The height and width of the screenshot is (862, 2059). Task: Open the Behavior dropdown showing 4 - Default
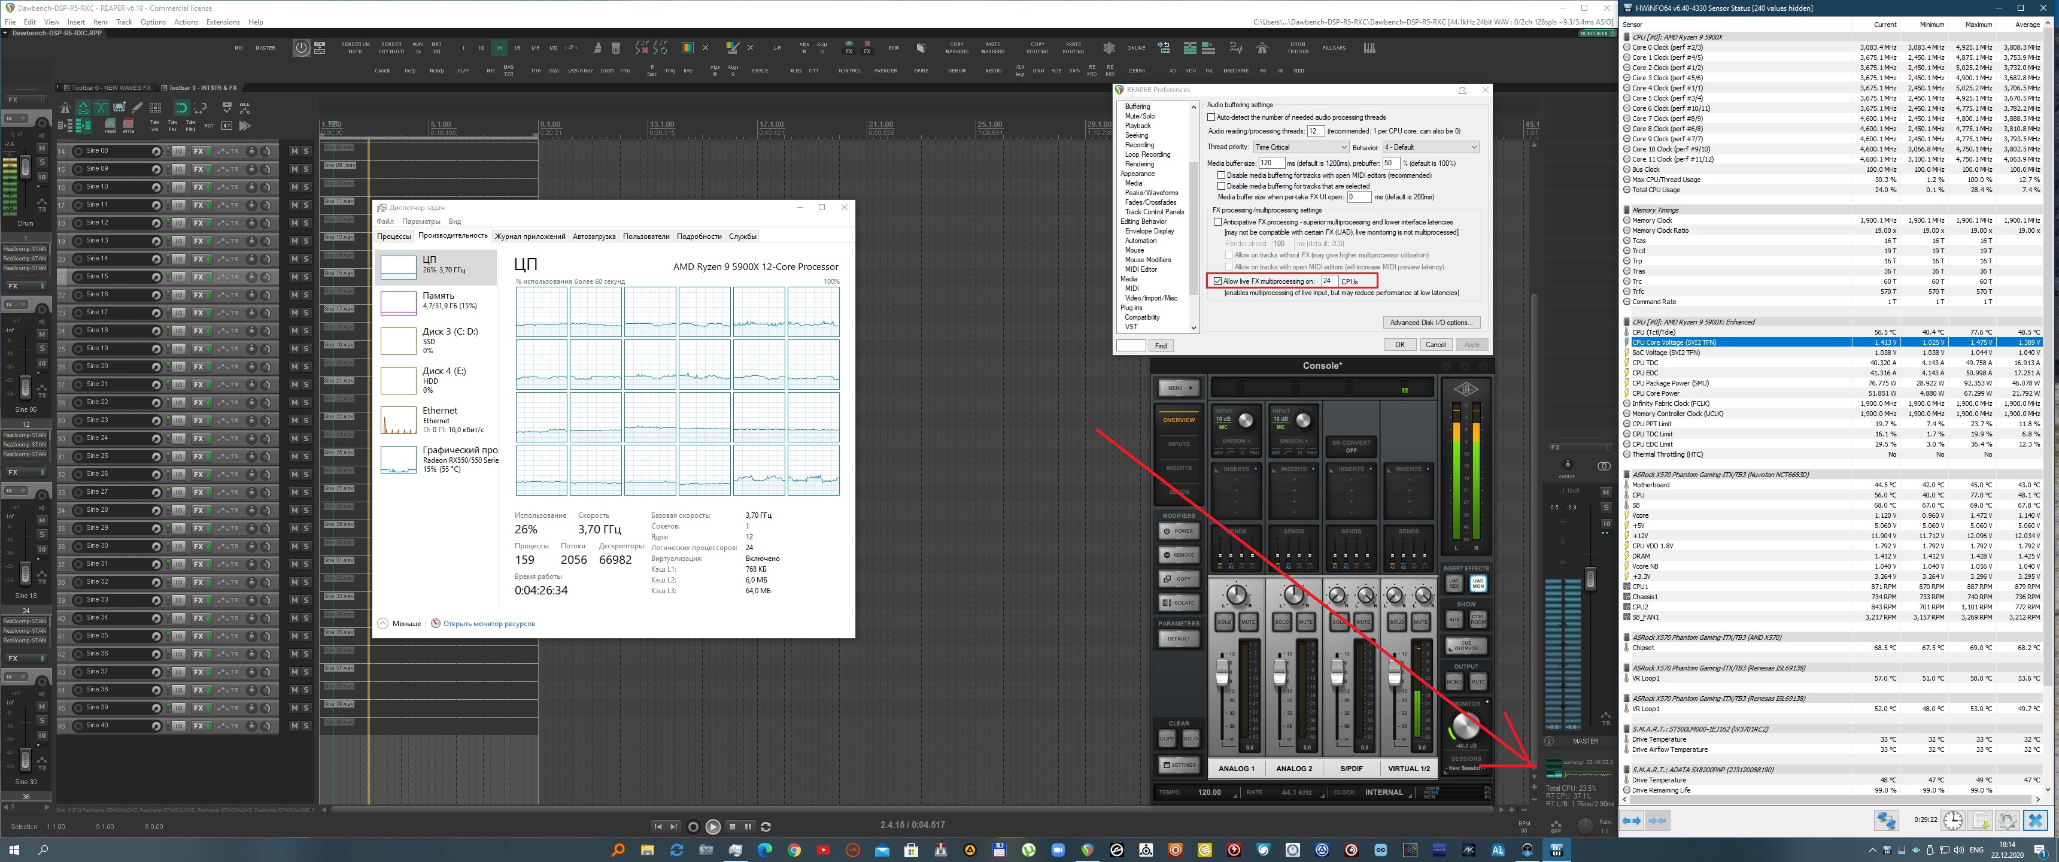click(1430, 147)
